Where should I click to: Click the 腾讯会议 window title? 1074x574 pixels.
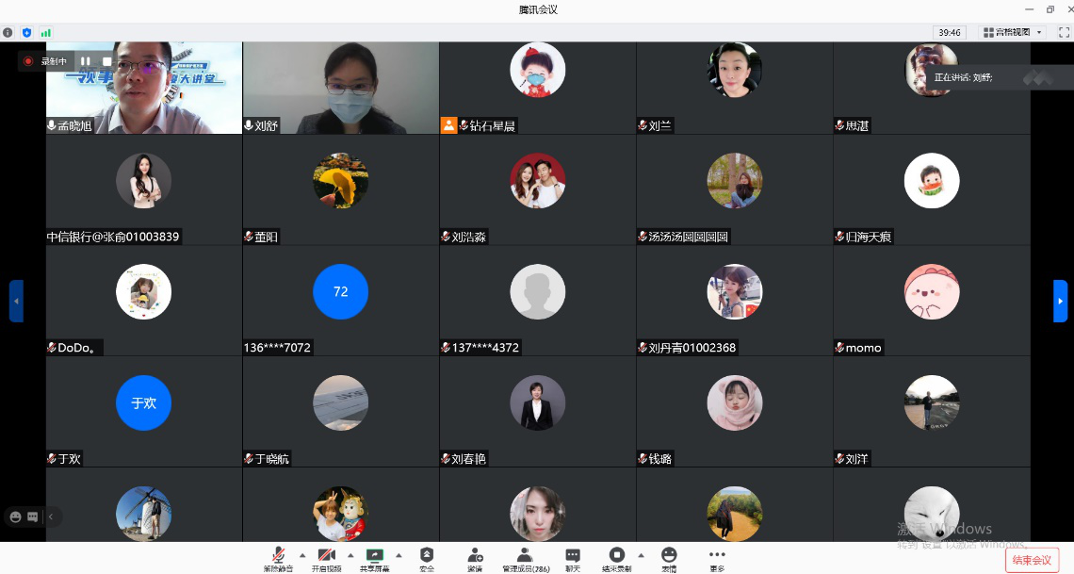(538, 9)
